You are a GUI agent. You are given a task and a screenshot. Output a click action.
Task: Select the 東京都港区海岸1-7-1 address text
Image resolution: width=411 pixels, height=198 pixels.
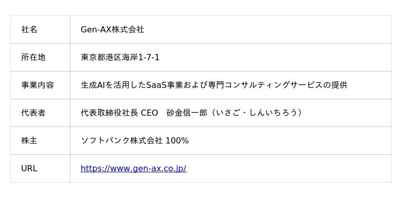click(x=120, y=58)
